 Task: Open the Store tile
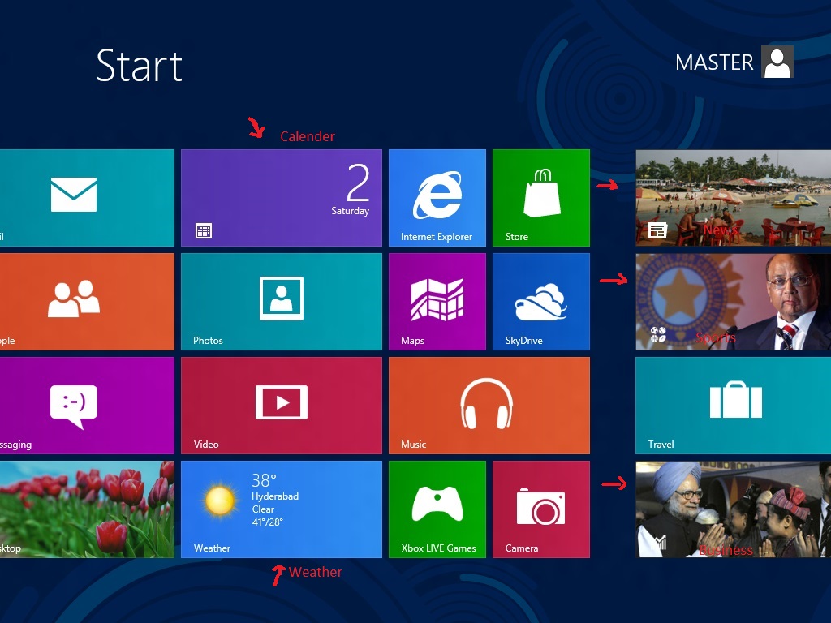click(541, 198)
